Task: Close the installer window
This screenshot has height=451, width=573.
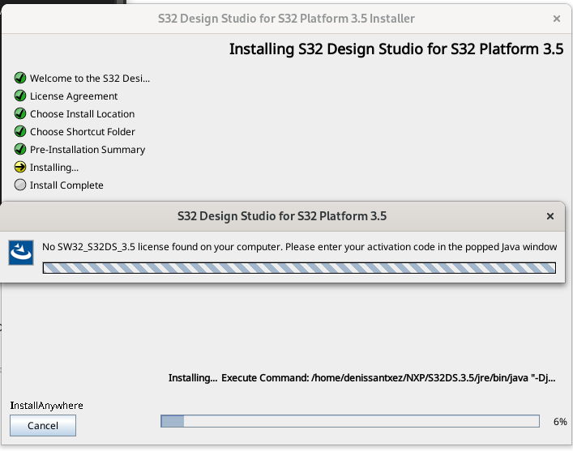Action: tap(557, 18)
